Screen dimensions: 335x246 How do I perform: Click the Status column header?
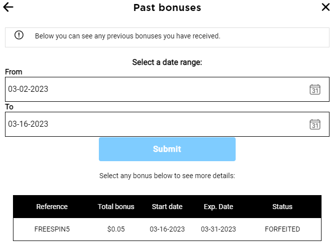(x=282, y=207)
